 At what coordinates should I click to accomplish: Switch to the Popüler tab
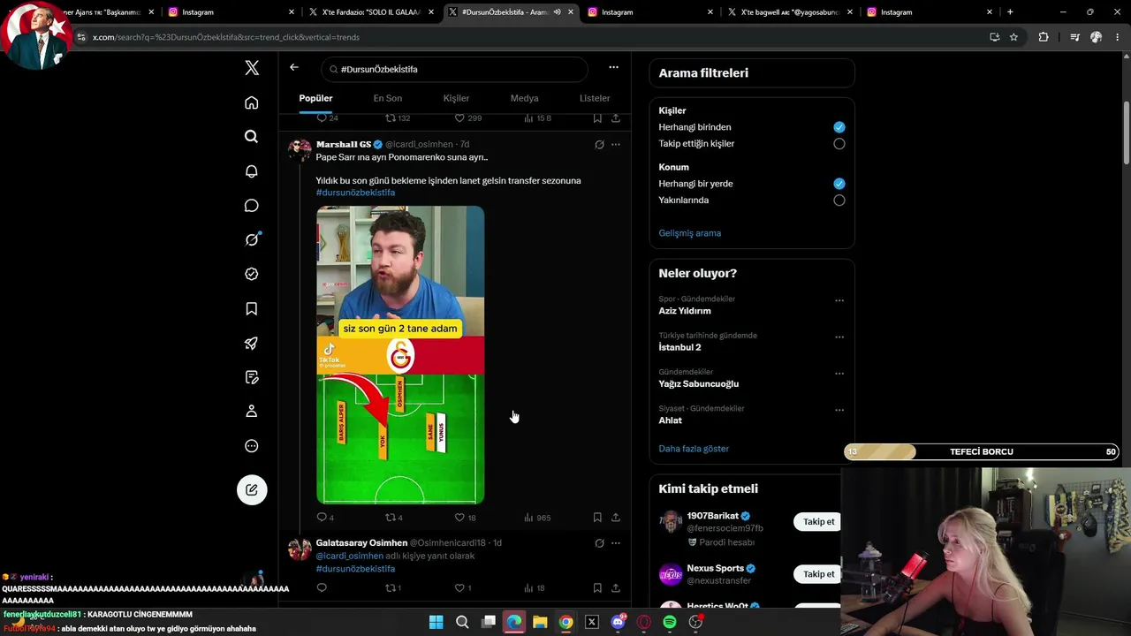[315, 98]
